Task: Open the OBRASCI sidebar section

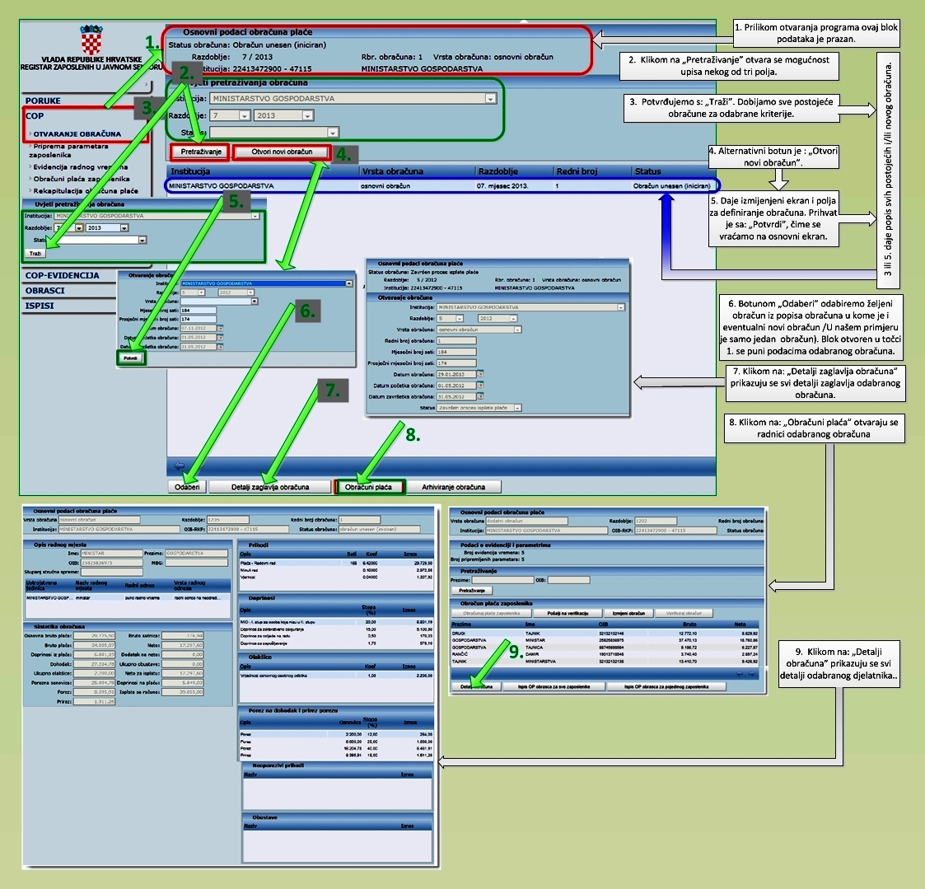Action: tap(44, 291)
